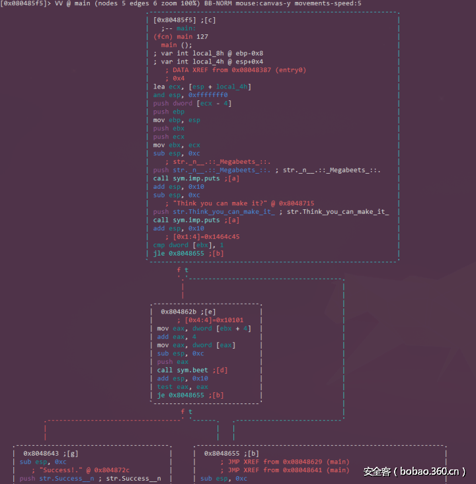Click the ";-- main:" label line
The width and height of the screenshot is (476, 484).
click(x=178, y=28)
